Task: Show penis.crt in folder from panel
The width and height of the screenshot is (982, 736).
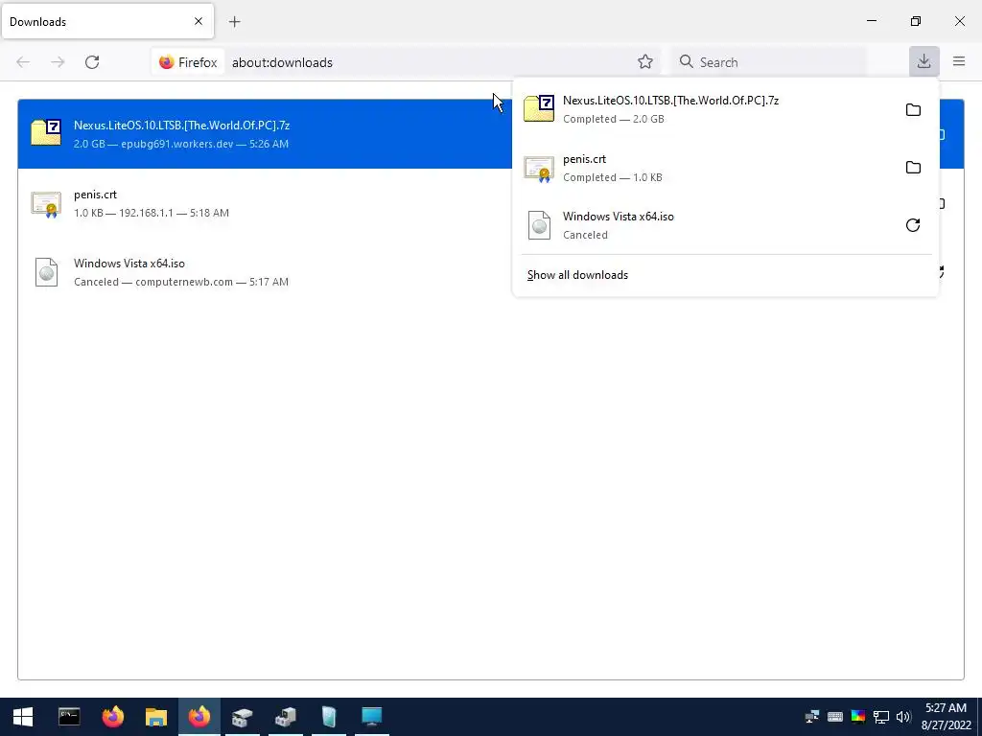Action: point(913,167)
